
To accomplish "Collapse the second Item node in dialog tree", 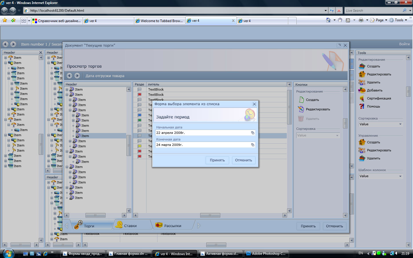I will point(67,95).
